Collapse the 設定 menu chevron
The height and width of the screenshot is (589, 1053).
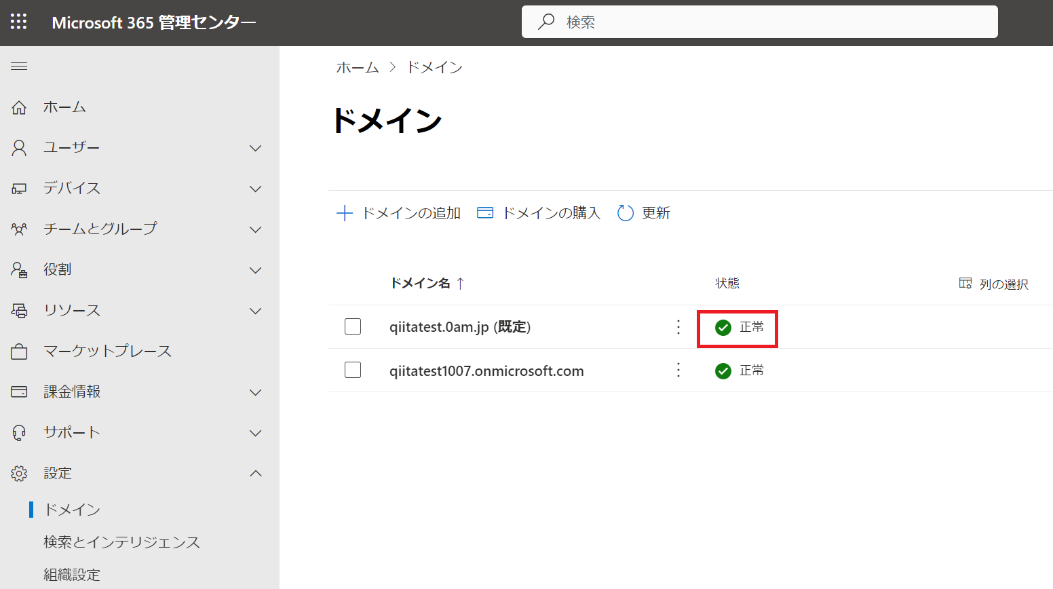(256, 474)
